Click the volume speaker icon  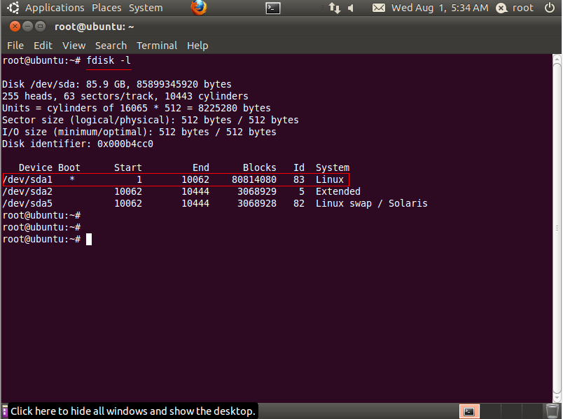(x=351, y=8)
